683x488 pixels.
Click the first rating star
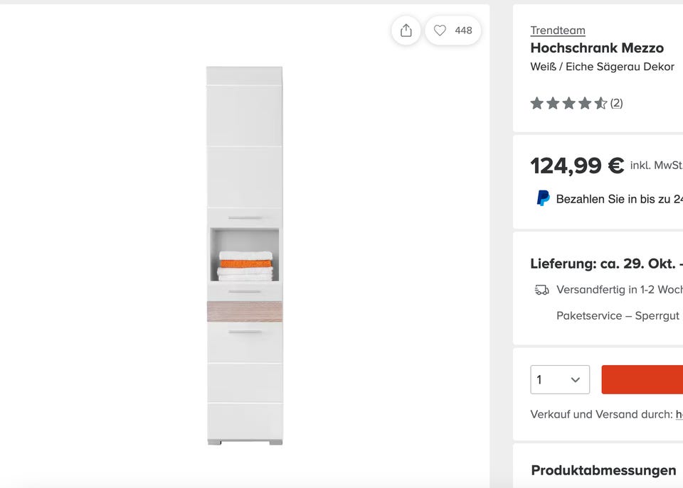tap(537, 104)
